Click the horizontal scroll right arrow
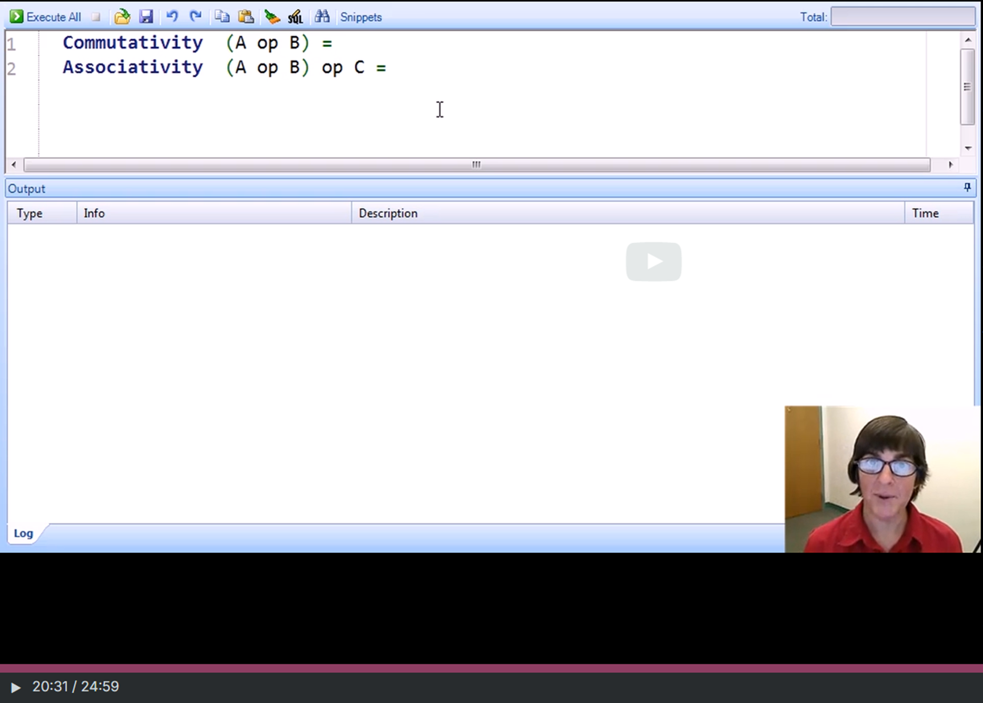The width and height of the screenshot is (983, 703). point(951,164)
